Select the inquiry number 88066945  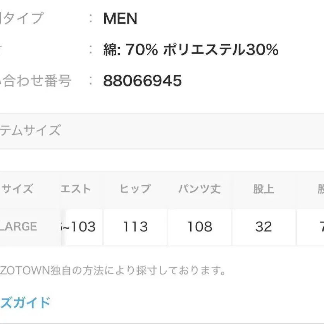(x=142, y=81)
